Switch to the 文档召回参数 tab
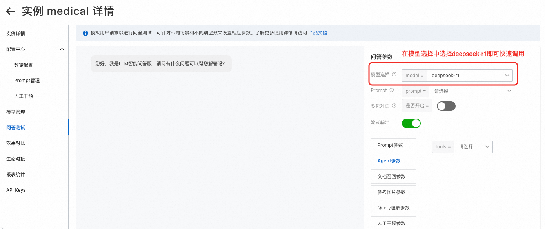545x229 pixels. (393, 177)
